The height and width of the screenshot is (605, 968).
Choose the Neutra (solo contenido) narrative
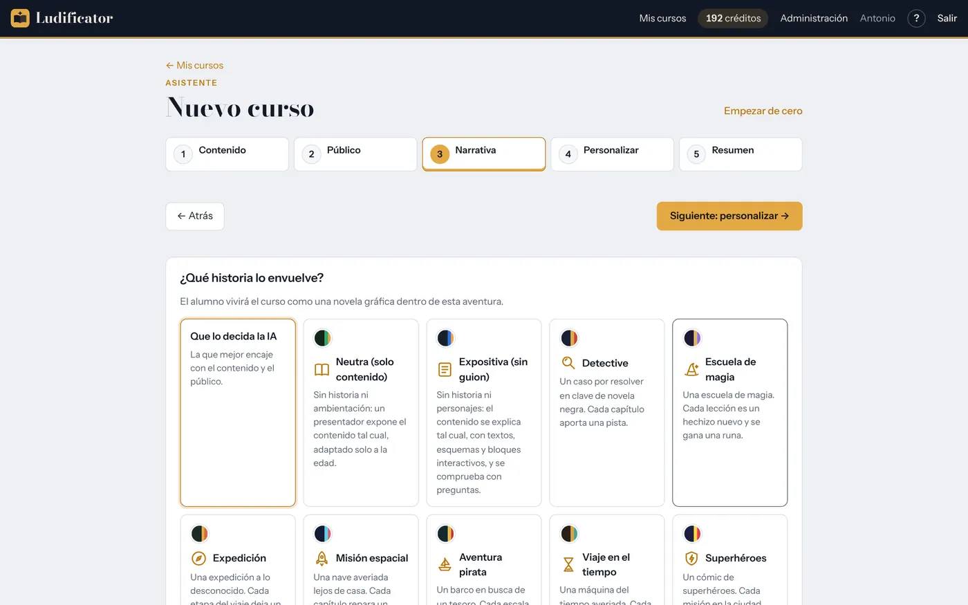(361, 413)
